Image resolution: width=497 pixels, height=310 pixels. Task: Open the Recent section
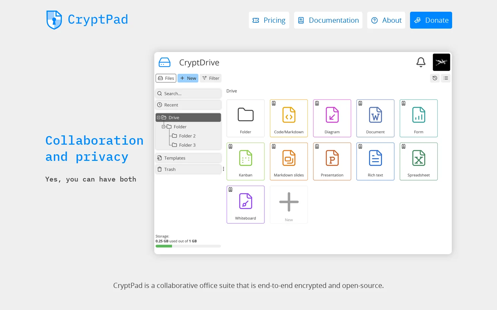(188, 105)
